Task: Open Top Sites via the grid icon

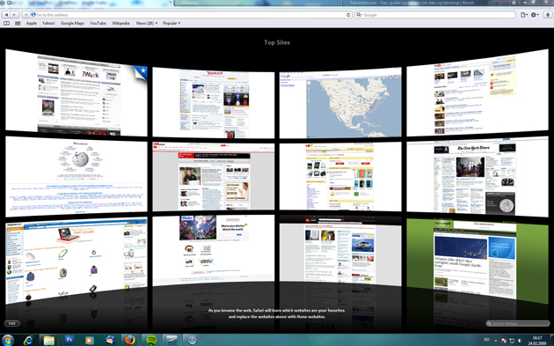Action: click(18, 24)
